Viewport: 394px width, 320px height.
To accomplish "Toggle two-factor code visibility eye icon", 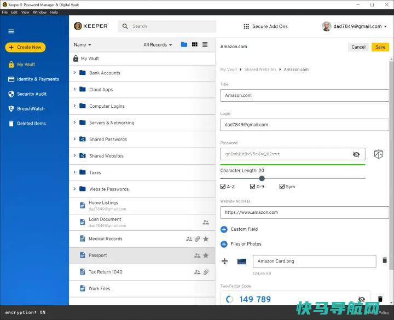I will point(361,299).
